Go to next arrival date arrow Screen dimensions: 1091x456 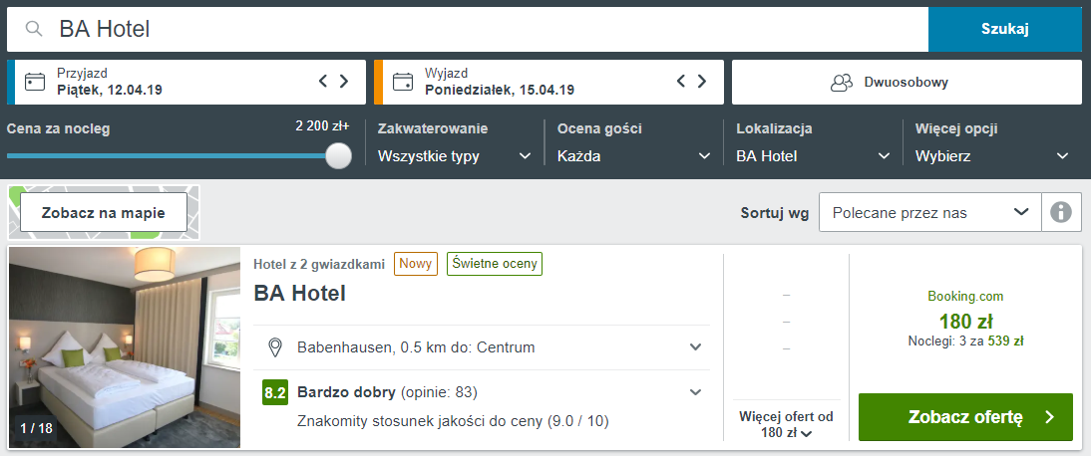[x=344, y=82]
